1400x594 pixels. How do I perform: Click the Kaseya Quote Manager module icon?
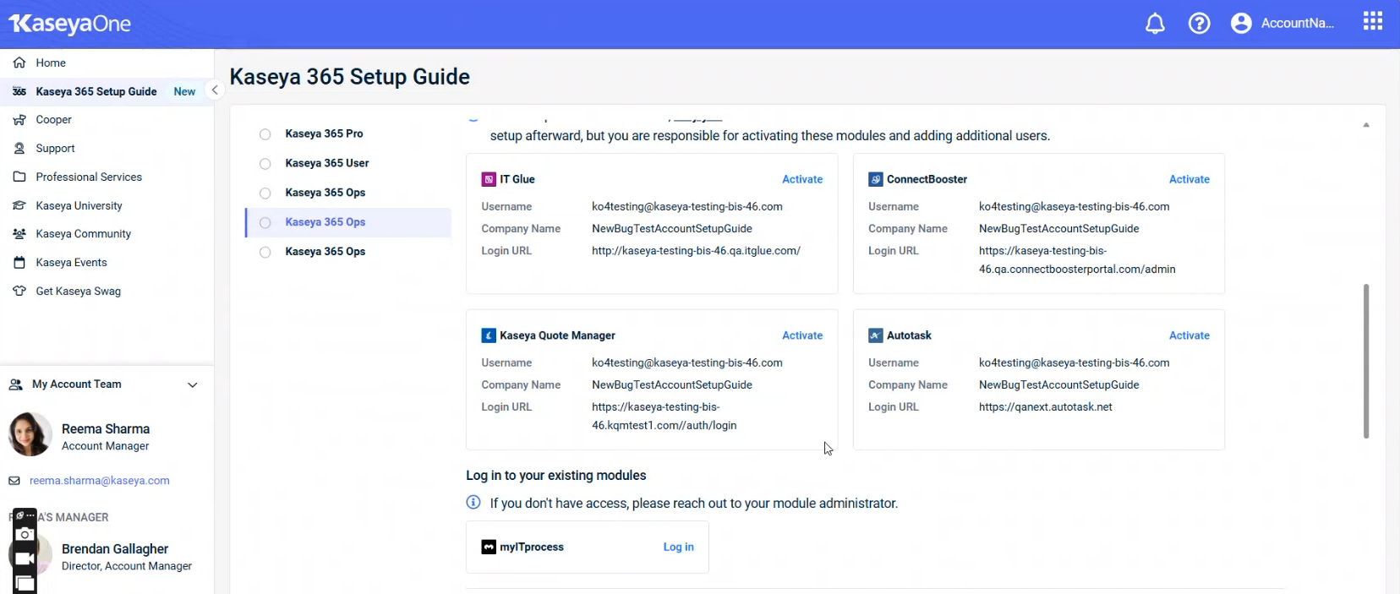(489, 335)
